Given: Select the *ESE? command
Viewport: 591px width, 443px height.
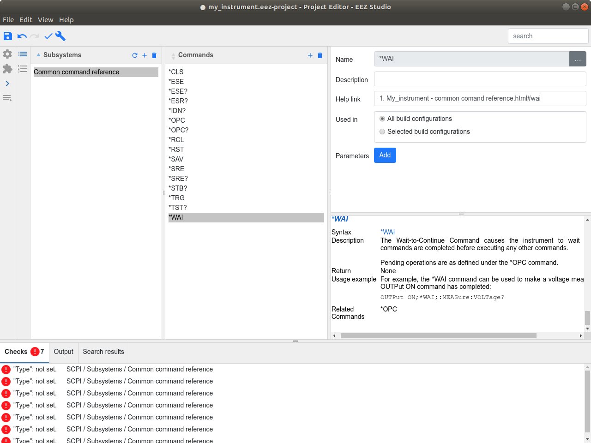Looking at the screenshot, I should [x=246, y=91].
